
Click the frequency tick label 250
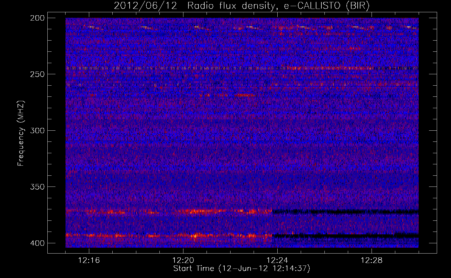click(x=37, y=74)
